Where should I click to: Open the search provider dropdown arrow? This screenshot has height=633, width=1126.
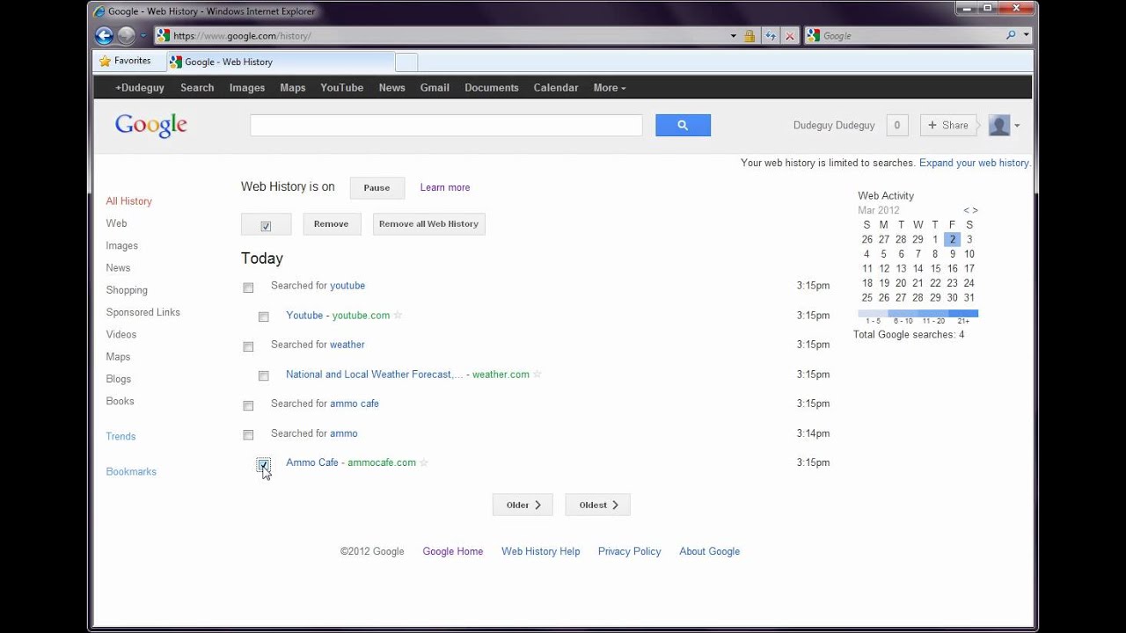1027,35
